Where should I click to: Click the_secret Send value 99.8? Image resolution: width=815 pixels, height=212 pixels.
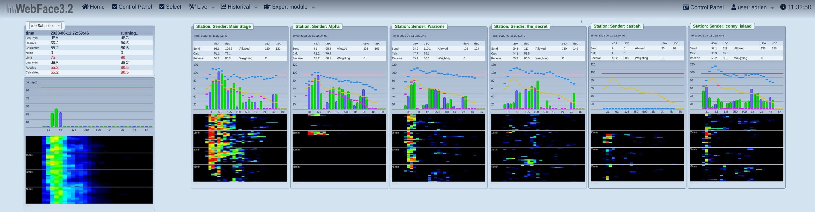click(515, 49)
